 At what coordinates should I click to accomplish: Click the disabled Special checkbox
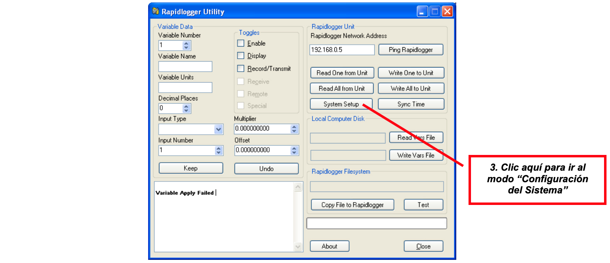(x=241, y=106)
